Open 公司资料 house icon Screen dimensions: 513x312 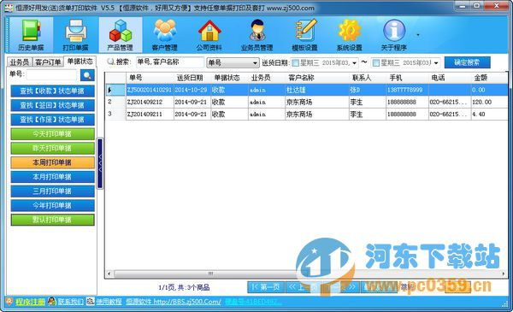click(x=209, y=35)
